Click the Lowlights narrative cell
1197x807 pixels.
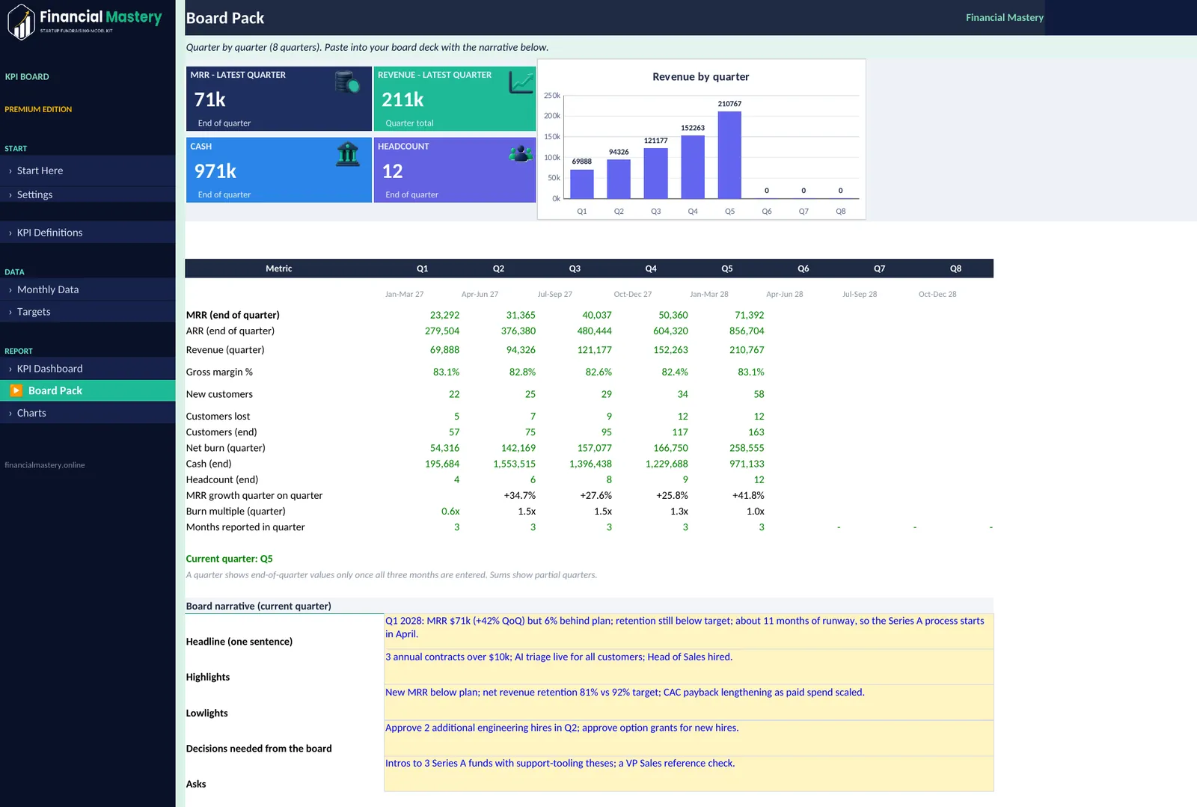coord(688,702)
